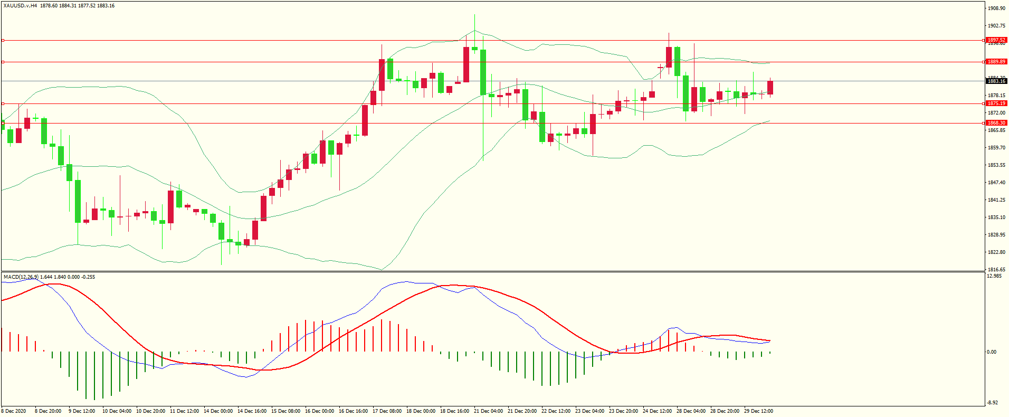Click the 1872.00 price on the scale
This screenshot has width=1009, height=417.
click(x=996, y=113)
